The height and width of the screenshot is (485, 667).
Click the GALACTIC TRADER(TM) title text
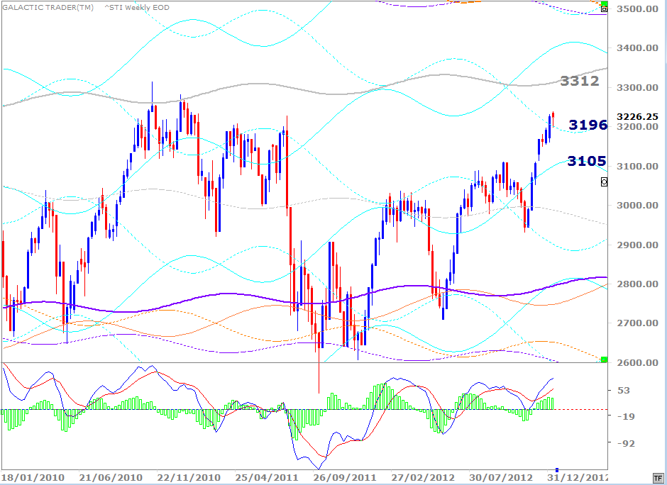(48, 7)
